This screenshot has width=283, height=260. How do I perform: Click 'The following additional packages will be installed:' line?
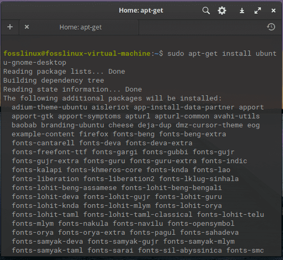click(112, 98)
